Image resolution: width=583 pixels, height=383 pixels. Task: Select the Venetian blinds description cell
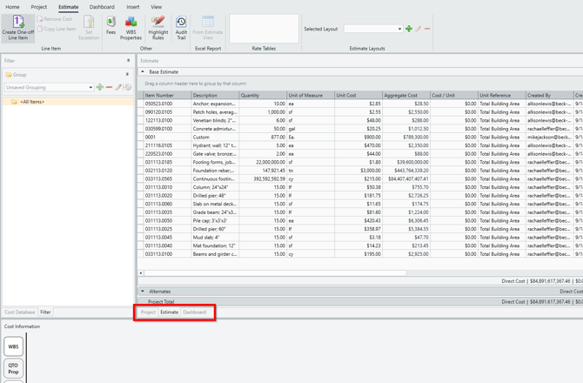click(215, 120)
